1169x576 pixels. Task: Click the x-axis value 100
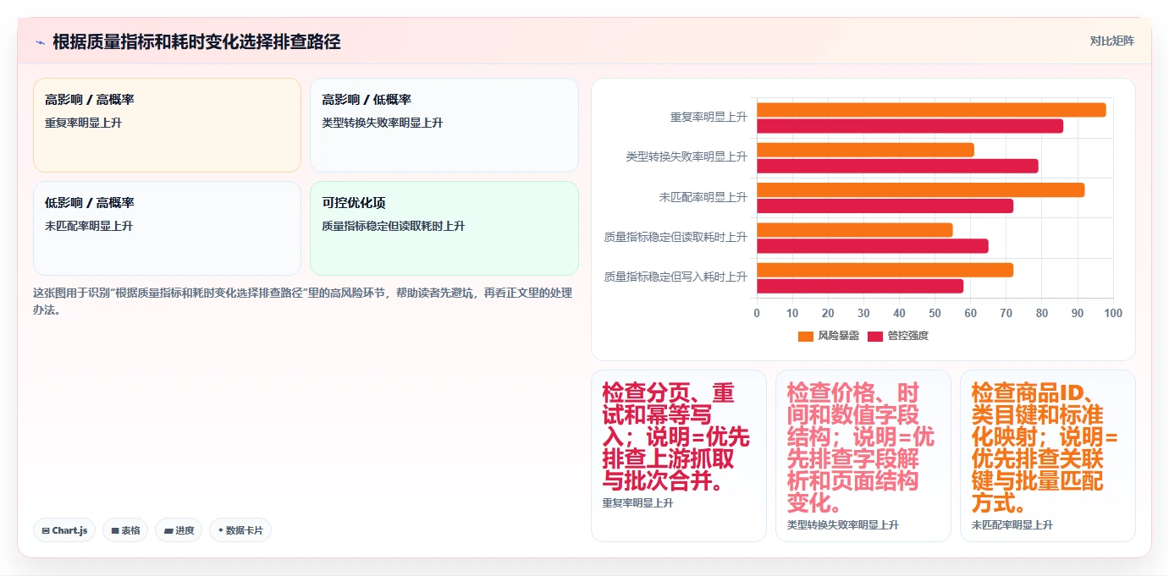click(1113, 313)
